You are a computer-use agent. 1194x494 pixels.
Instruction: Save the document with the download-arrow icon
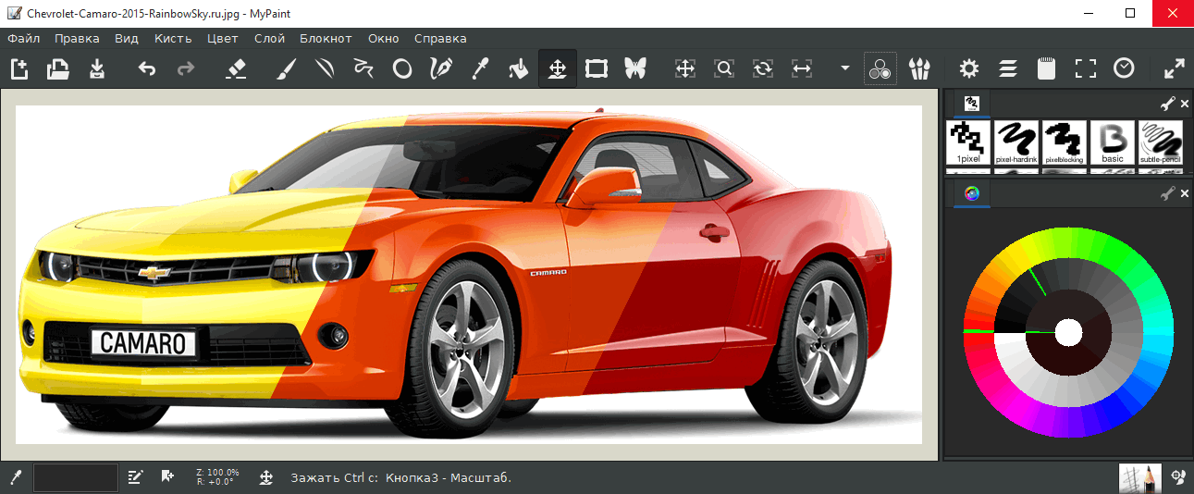[x=97, y=68]
